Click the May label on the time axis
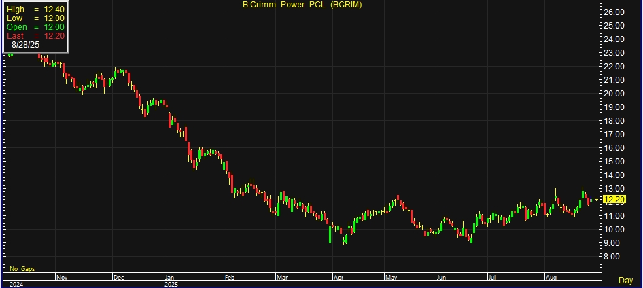This screenshot has width=643, height=288. click(x=391, y=277)
